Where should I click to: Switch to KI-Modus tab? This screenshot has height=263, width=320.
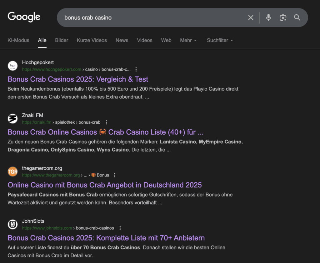pyautogui.click(x=18, y=40)
